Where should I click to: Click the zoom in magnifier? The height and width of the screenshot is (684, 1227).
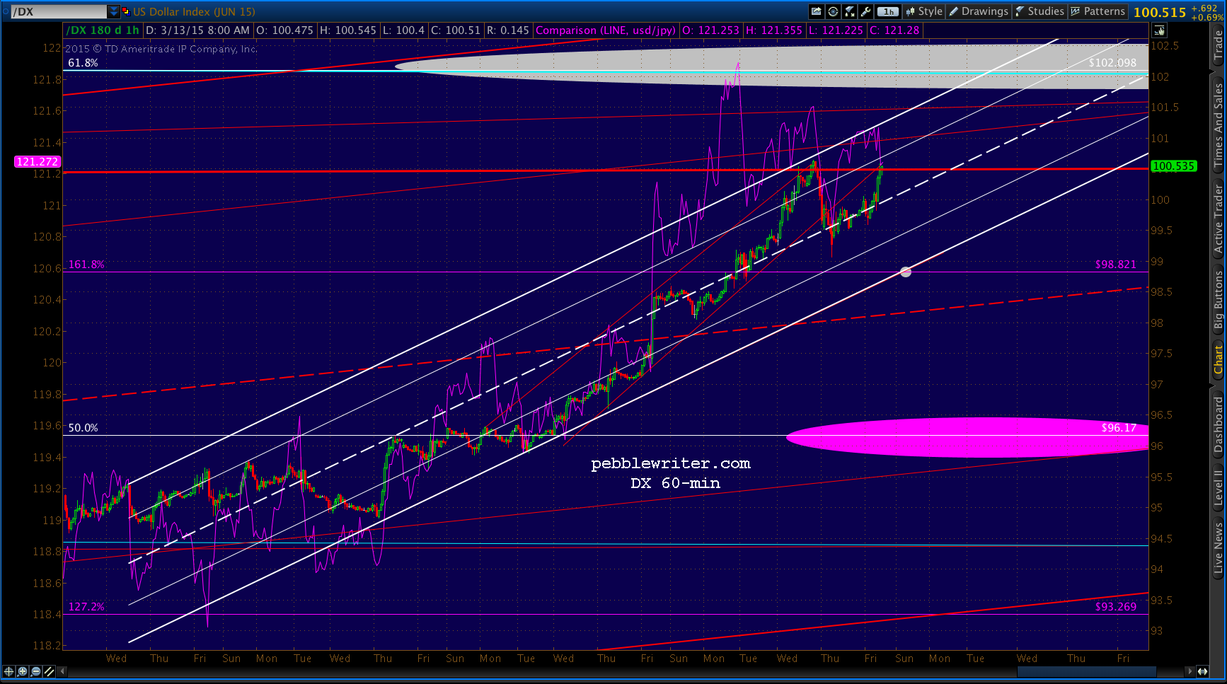click(23, 671)
